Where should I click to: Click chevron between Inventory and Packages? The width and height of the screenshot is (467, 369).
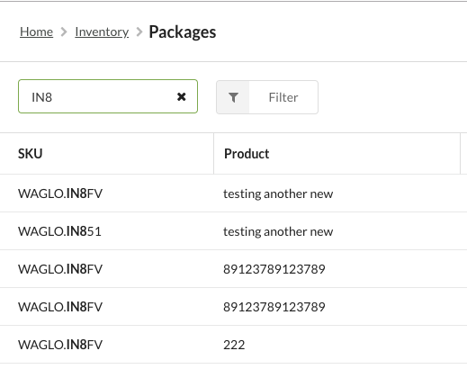[x=139, y=31]
